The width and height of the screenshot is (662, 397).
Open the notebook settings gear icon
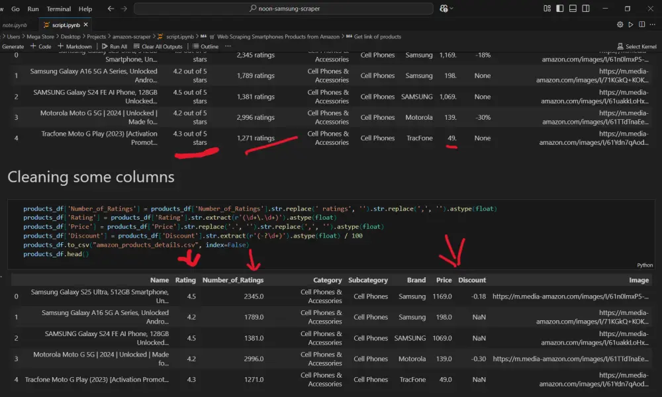pos(620,24)
